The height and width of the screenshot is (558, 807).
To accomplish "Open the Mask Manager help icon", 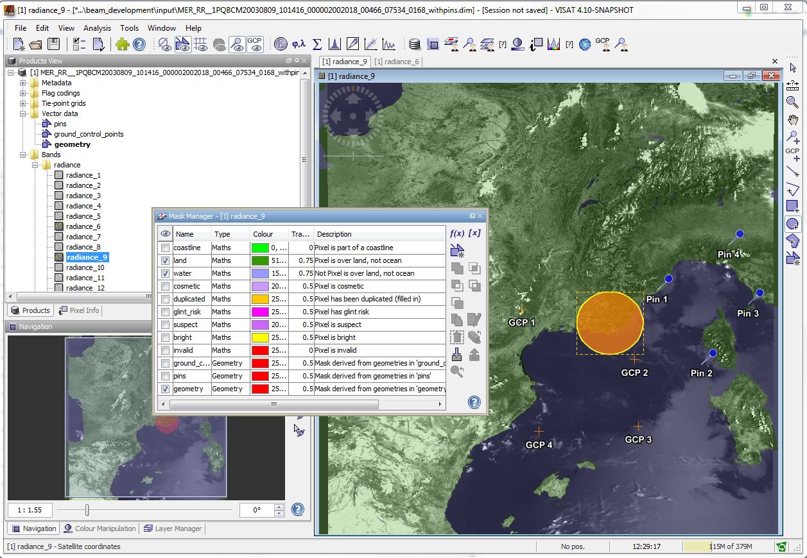I will (x=474, y=402).
